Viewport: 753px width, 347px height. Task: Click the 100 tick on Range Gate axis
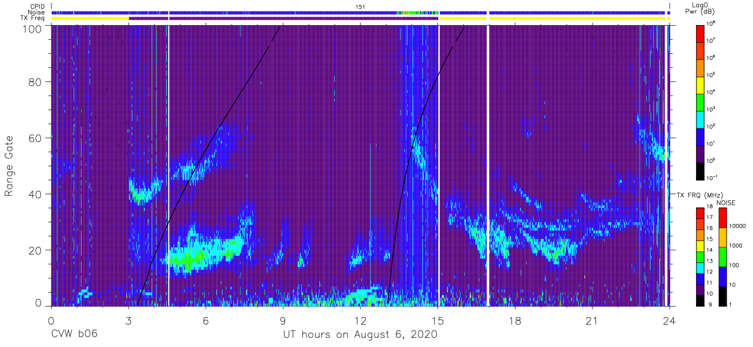(x=32, y=29)
